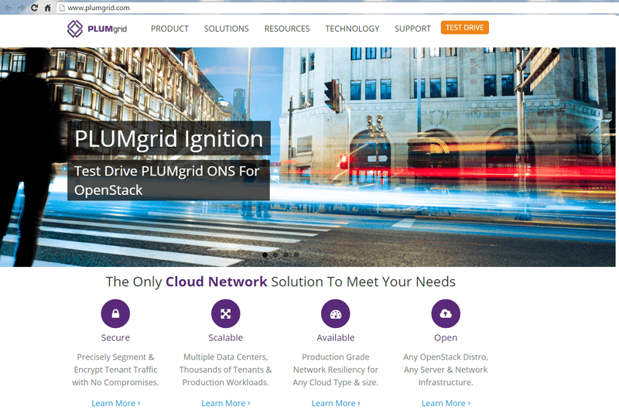Click the Available heading

click(336, 338)
